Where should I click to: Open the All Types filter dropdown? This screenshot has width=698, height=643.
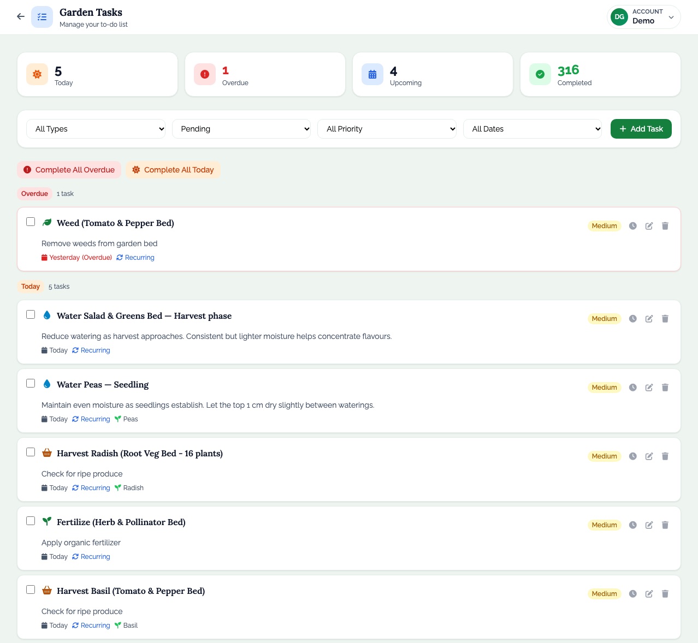(96, 129)
